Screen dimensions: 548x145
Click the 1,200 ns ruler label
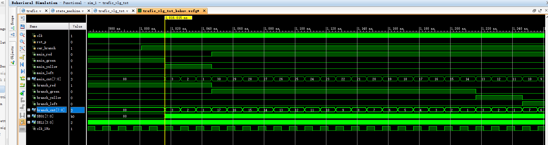pyautogui.click(x=458, y=29)
